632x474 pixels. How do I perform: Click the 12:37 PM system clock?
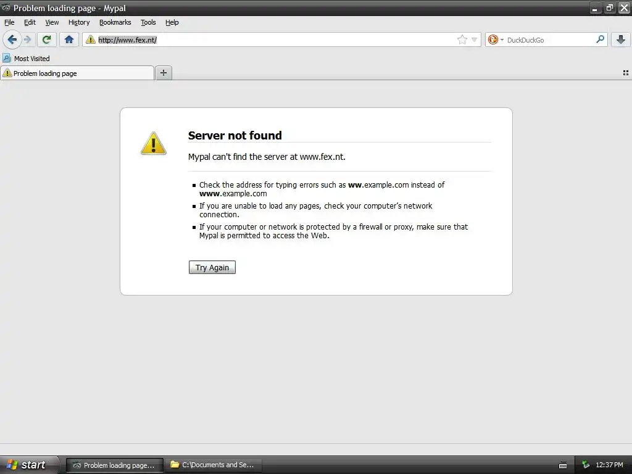point(609,465)
